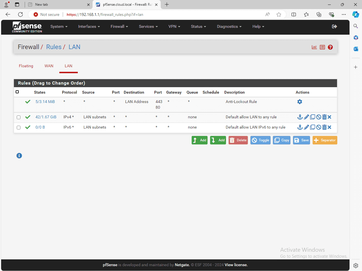Expand the Interfaces menu
This screenshot has height=271, width=362.
(89, 26)
